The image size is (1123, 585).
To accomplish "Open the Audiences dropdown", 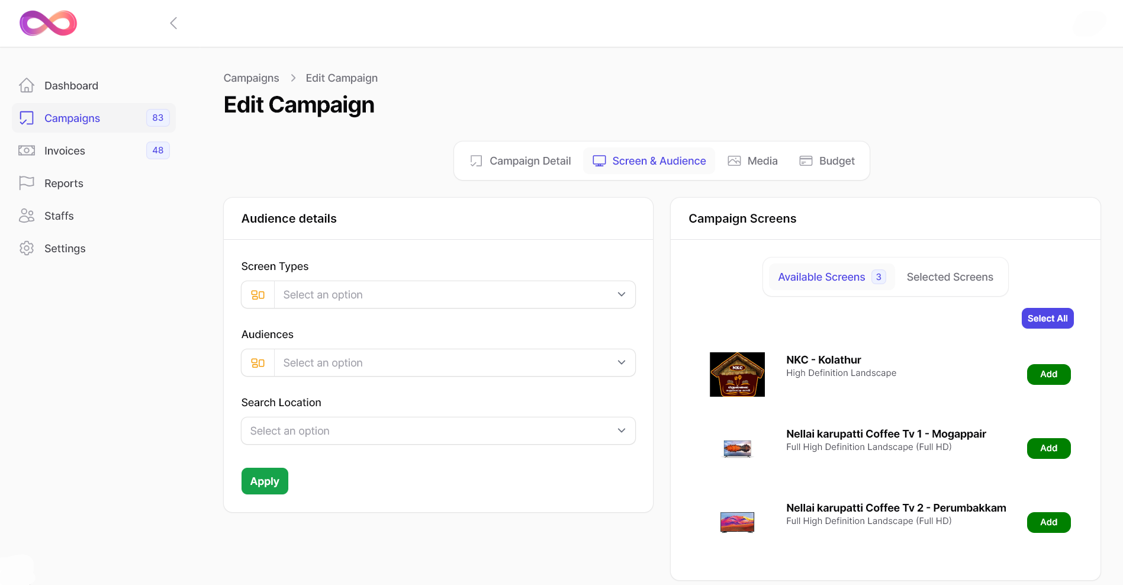I will coord(438,363).
